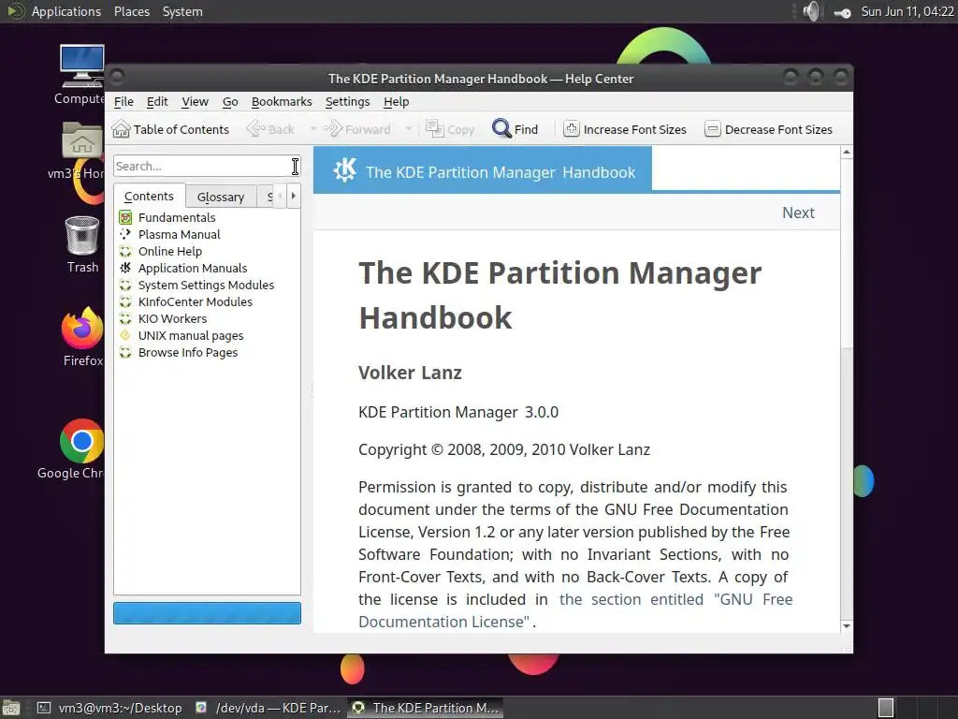Screen dimensions: 958x719
Task: Go to the Next handbook page
Action: pos(798,213)
